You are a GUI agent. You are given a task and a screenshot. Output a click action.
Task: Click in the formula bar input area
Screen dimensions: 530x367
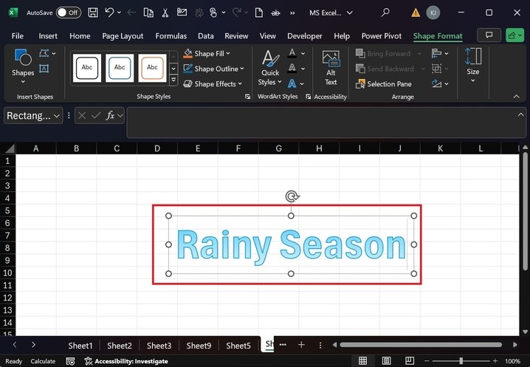[x=321, y=123]
